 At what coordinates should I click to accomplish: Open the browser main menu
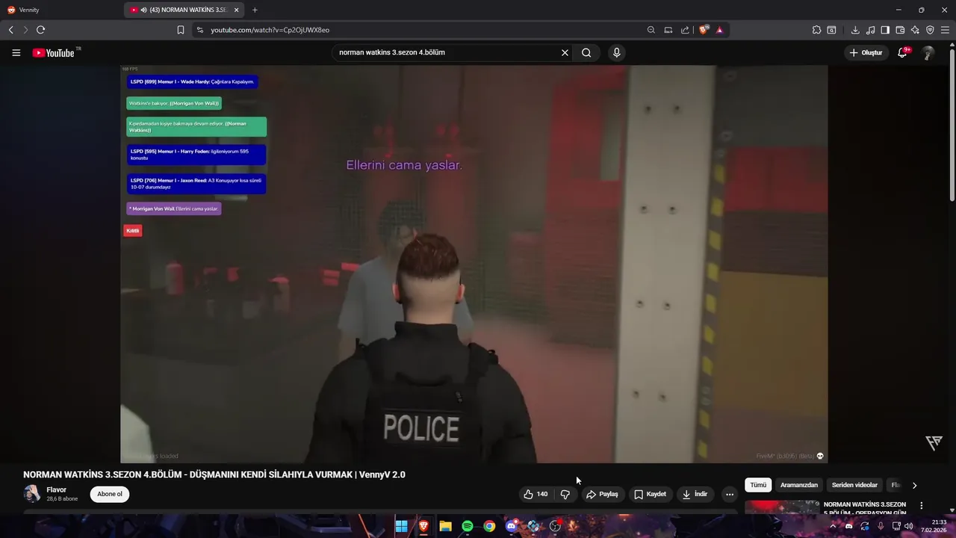pyautogui.click(x=945, y=30)
